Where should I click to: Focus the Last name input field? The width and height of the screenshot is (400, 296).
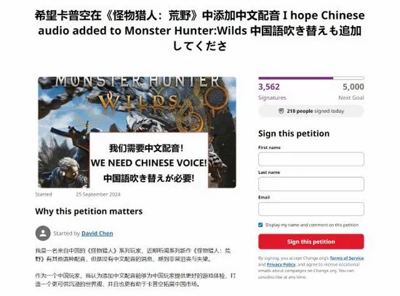311,184
